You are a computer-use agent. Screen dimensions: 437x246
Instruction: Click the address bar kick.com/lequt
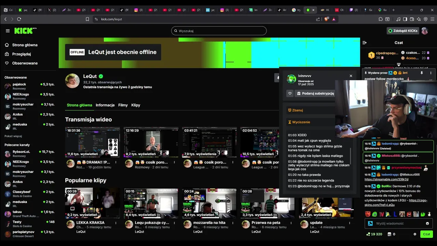coord(111,19)
